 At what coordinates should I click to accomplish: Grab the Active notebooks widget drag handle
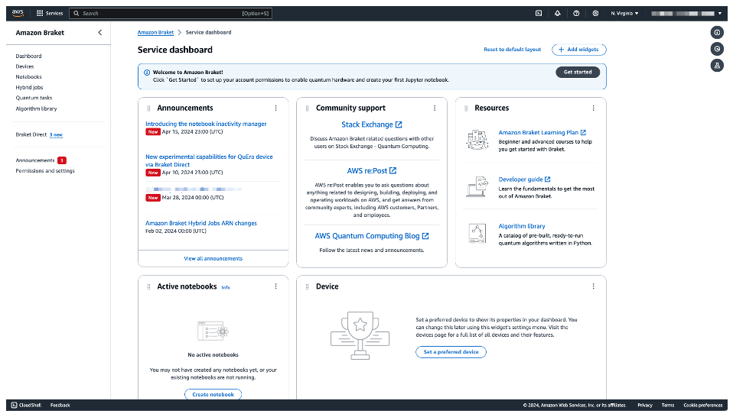(148, 287)
